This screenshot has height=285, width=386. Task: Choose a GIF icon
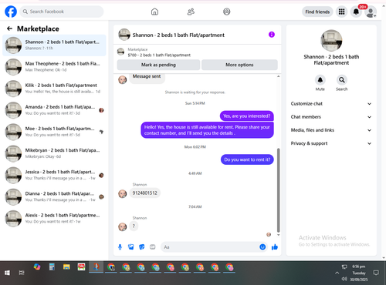click(153, 247)
